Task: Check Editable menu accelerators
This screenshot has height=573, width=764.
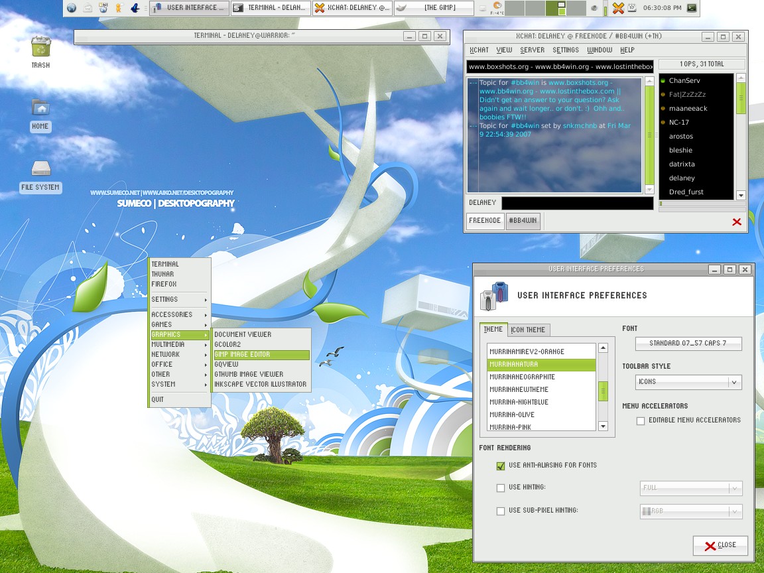Action: [641, 420]
